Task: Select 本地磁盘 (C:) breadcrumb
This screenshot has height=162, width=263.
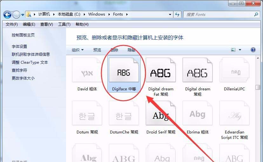Action: click(x=69, y=14)
